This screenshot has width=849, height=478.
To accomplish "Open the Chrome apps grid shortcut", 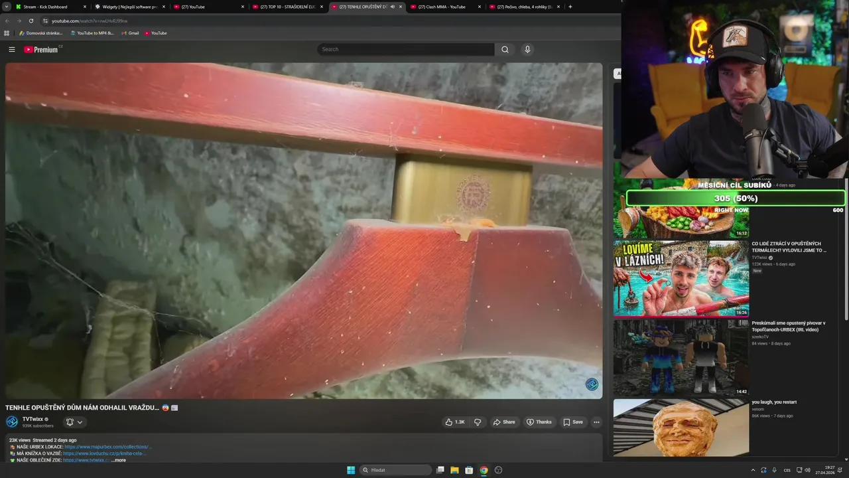I will point(7,33).
